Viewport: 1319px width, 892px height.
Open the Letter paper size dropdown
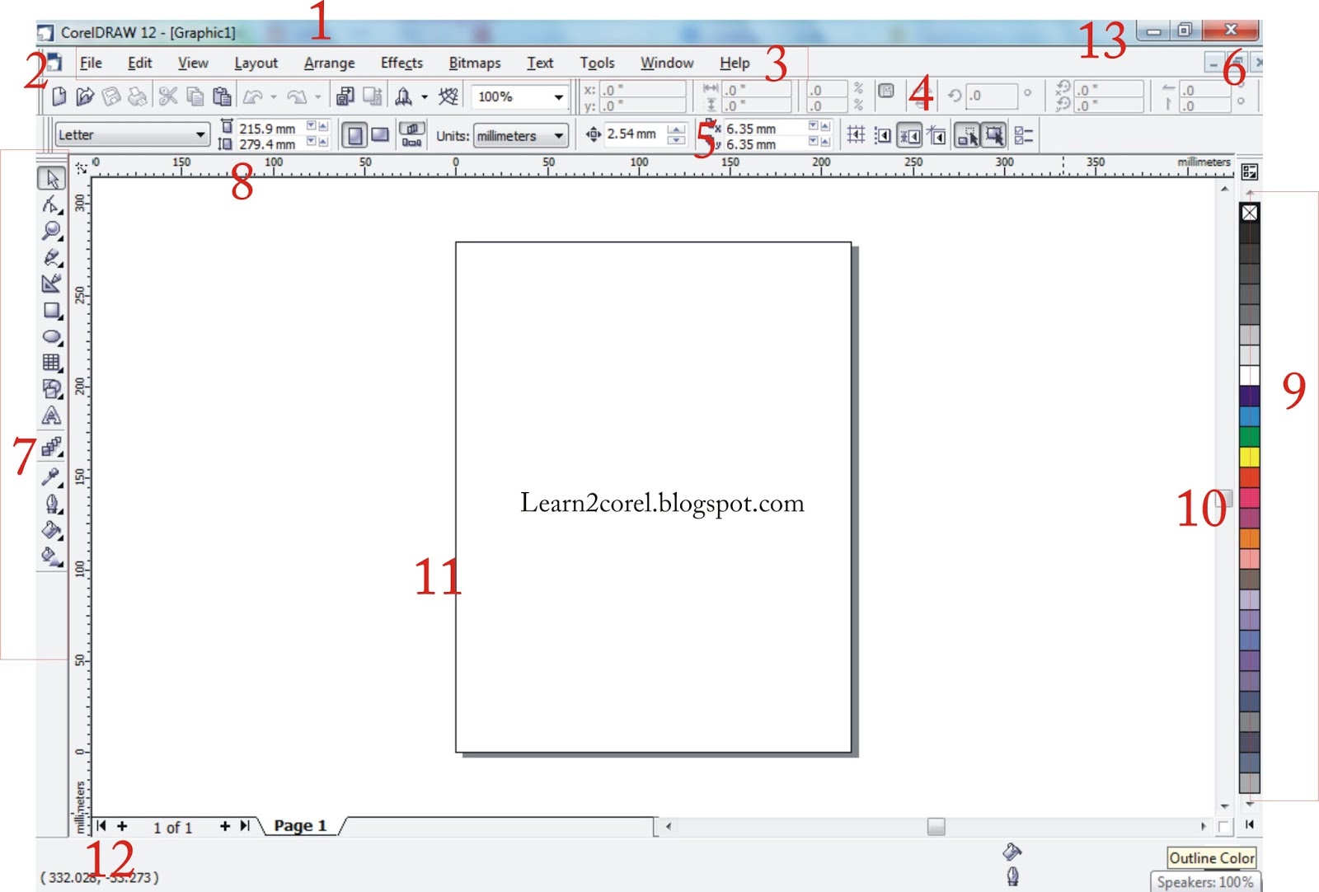coord(202,134)
